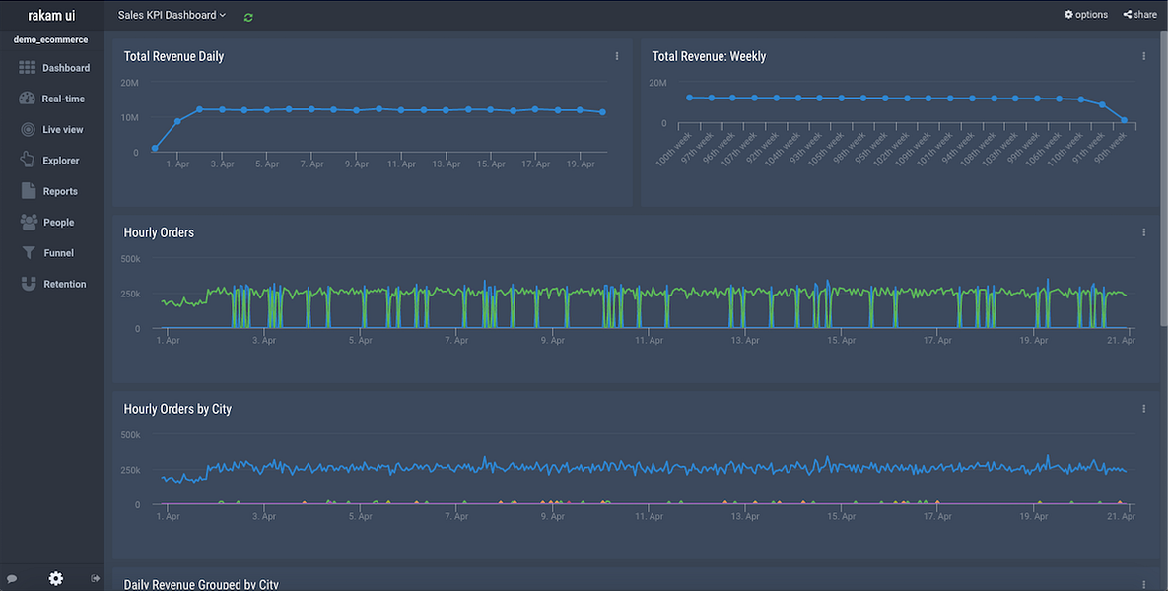Open the Real-time gauge icon

(x=28, y=98)
